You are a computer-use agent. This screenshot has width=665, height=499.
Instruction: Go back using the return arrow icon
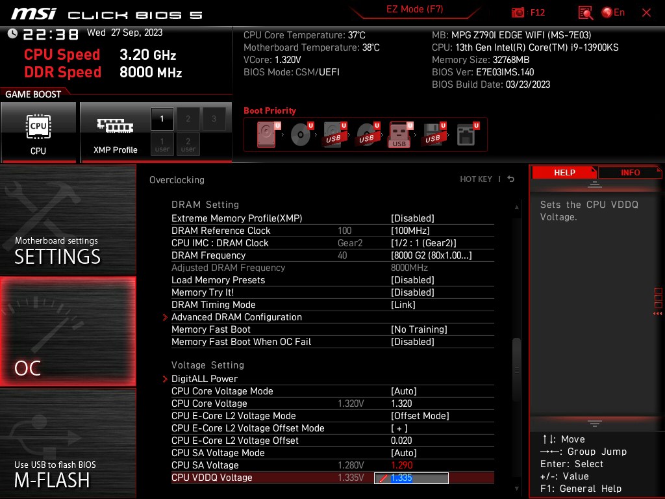(511, 179)
